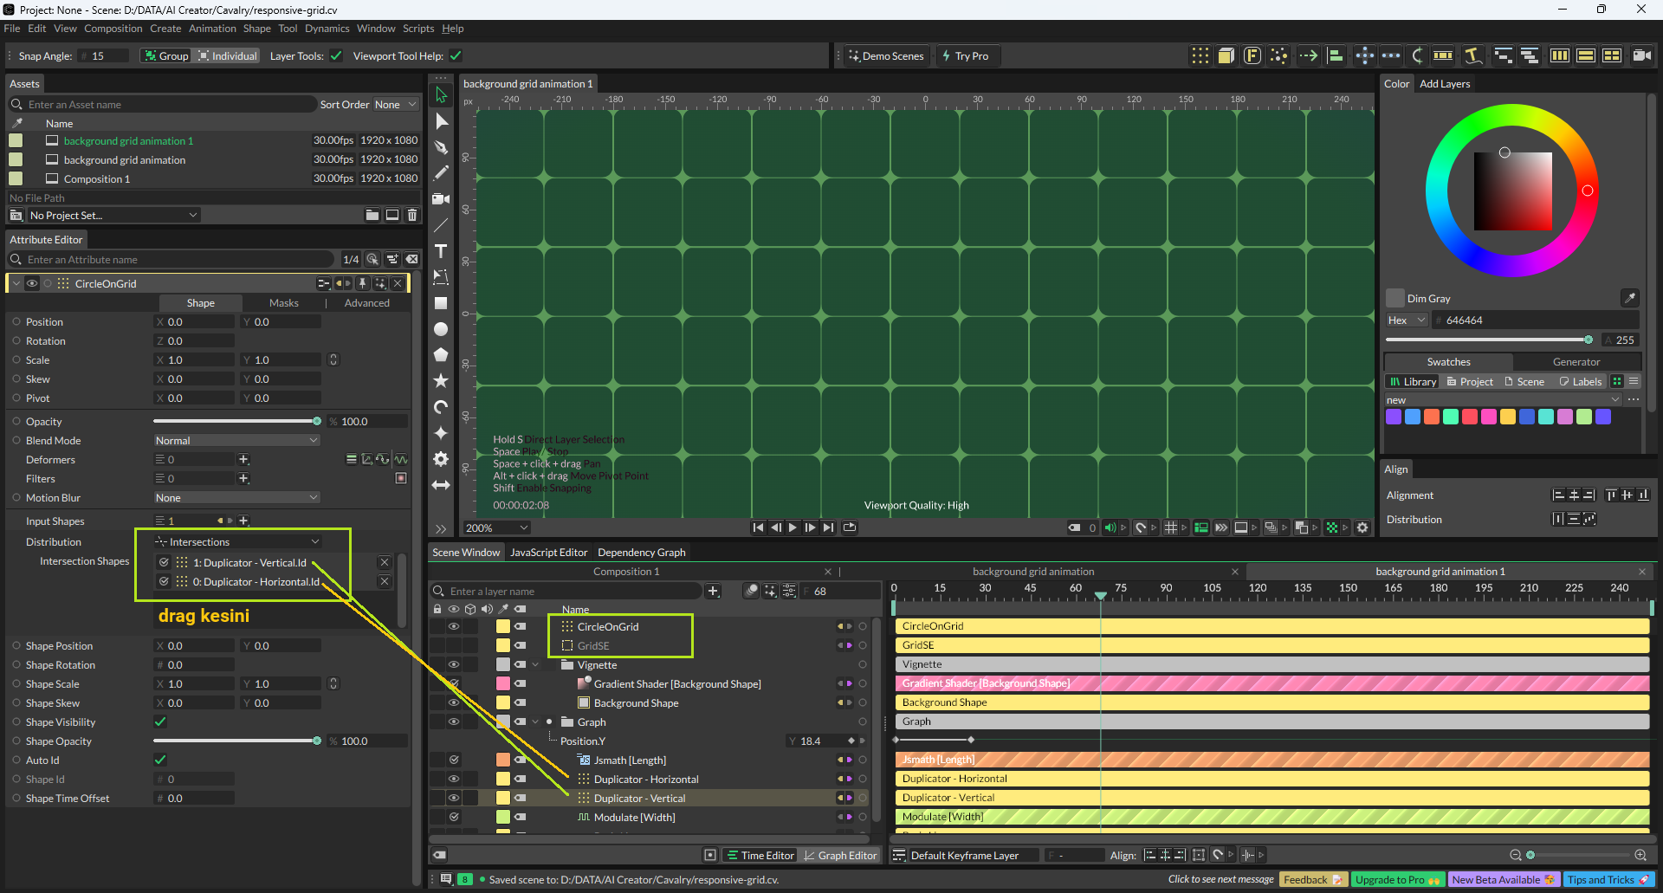
Task: Open the Animation menu
Action: click(212, 29)
